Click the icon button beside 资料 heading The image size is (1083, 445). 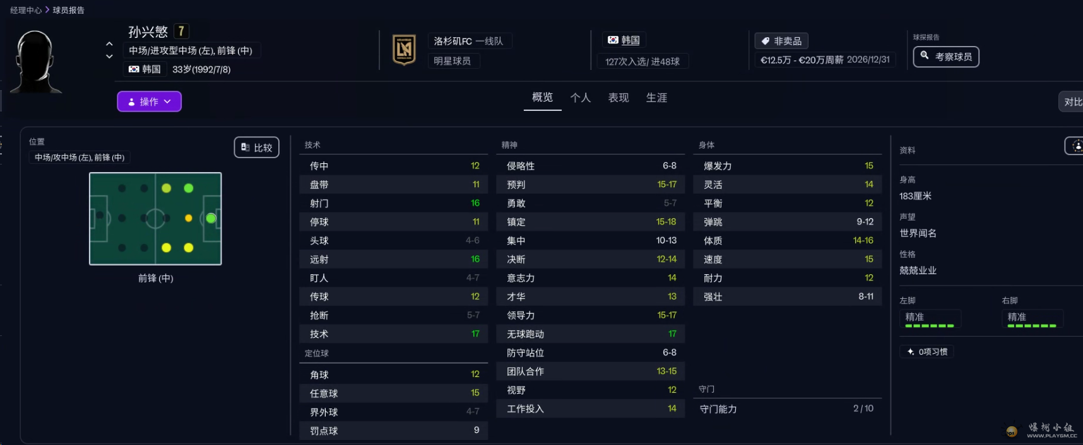tap(1075, 146)
